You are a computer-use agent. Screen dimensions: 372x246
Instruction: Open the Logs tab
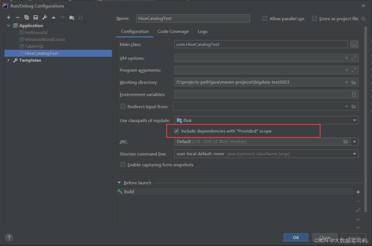pos(202,31)
